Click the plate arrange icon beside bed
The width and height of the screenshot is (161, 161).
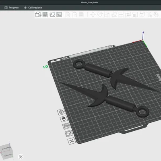pos(66,126)
